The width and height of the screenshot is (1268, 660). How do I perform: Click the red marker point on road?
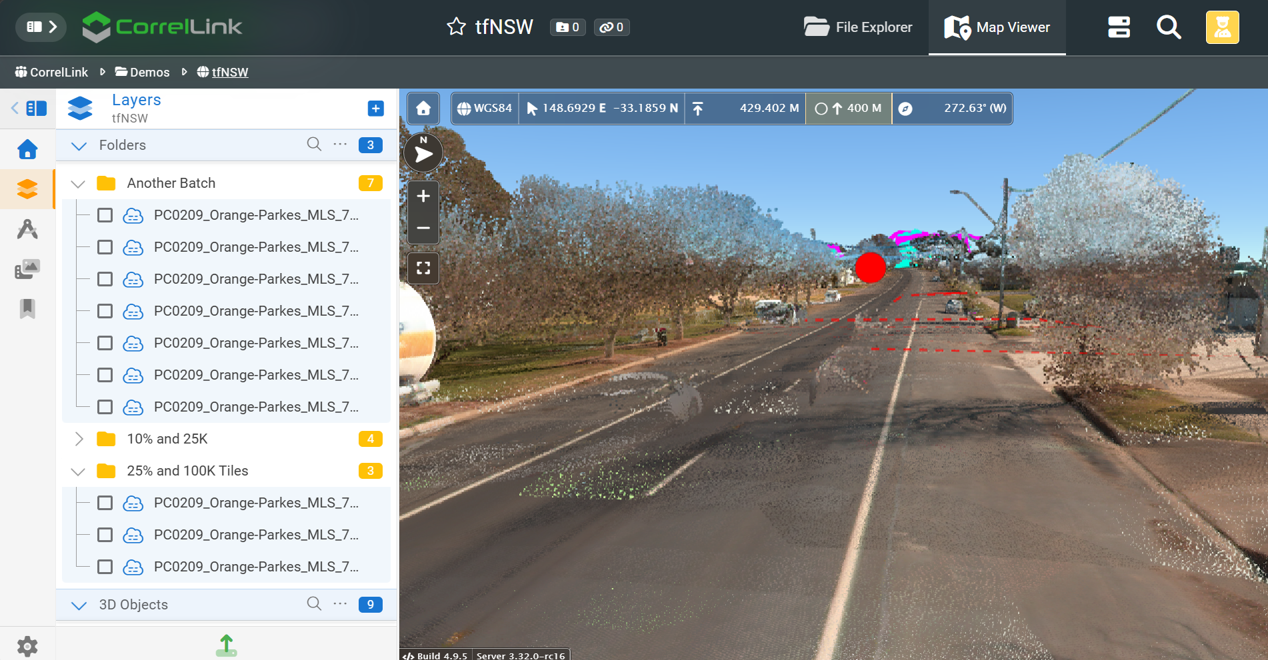click(x=871, y=268)
